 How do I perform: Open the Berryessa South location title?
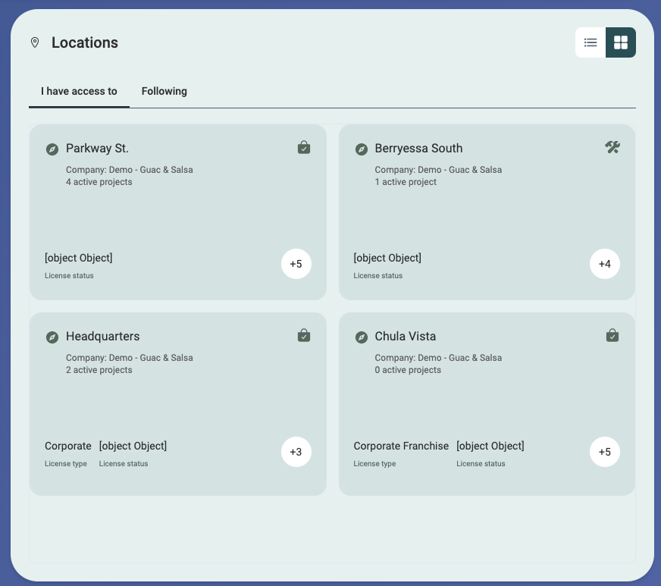pyautogui.click(x=418, y=149)
